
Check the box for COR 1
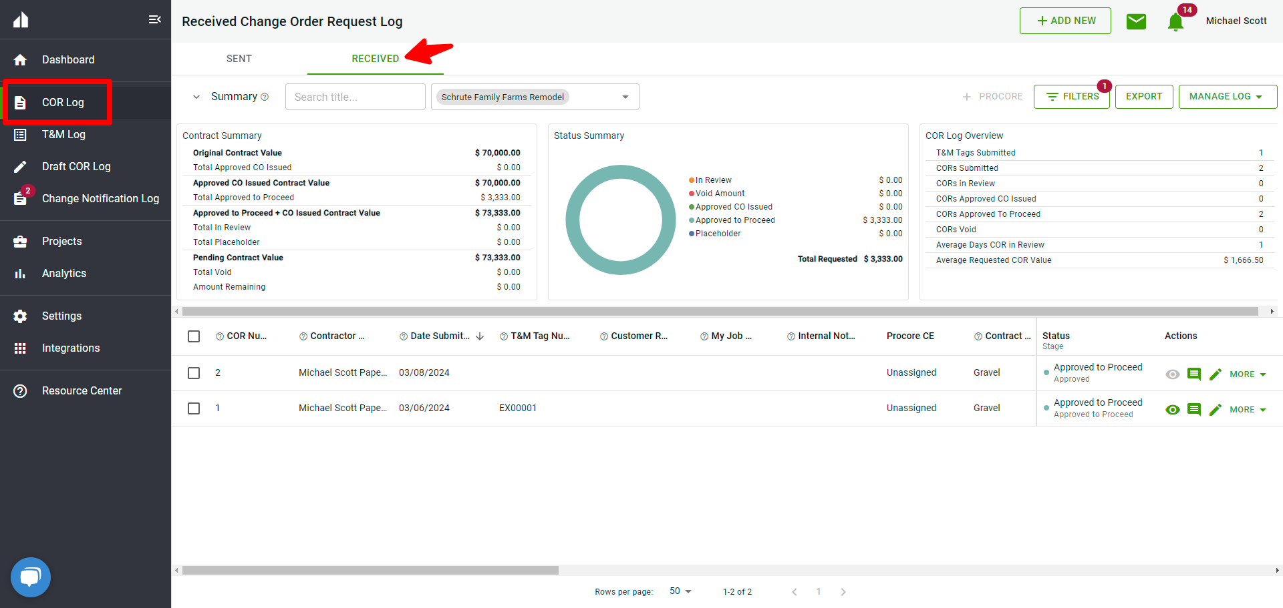pyautogui.click(x=194, y=408)
